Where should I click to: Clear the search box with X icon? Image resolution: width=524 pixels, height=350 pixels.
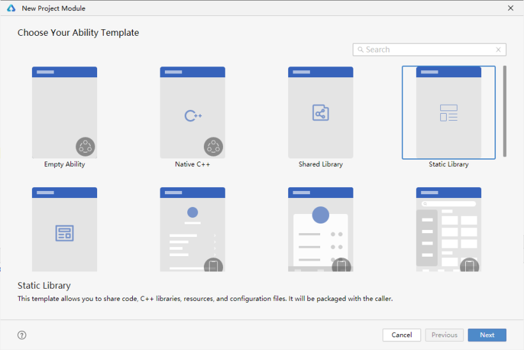click(498, 50)
